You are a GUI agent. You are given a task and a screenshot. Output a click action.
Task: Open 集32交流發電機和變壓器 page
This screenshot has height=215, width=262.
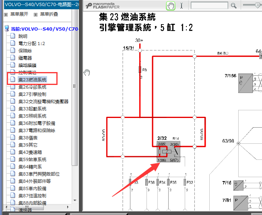[x=43, y=101]
